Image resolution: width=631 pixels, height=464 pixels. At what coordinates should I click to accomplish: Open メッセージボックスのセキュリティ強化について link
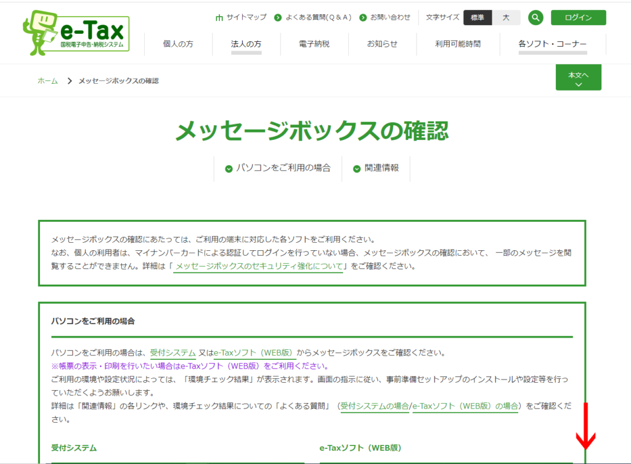(x=258, y=267)
